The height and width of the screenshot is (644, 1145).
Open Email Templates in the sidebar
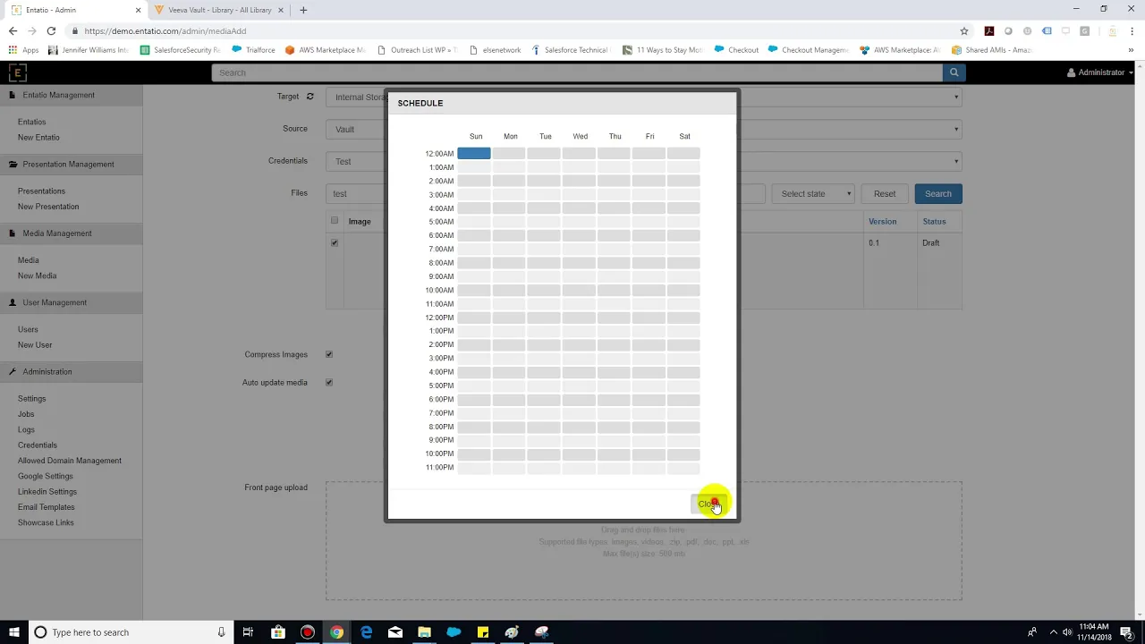pyautogui.click(x=47, y=507)
